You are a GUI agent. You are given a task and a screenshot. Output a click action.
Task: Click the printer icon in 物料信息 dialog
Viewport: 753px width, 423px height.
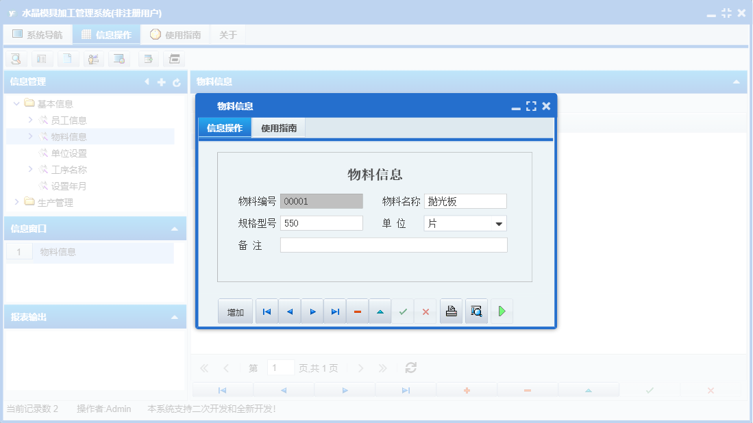point(451,311)
